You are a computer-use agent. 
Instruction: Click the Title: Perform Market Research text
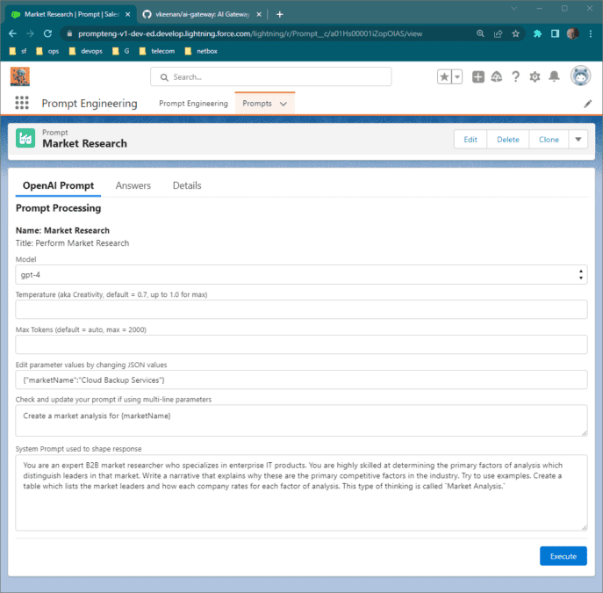(x=72, y=243)
